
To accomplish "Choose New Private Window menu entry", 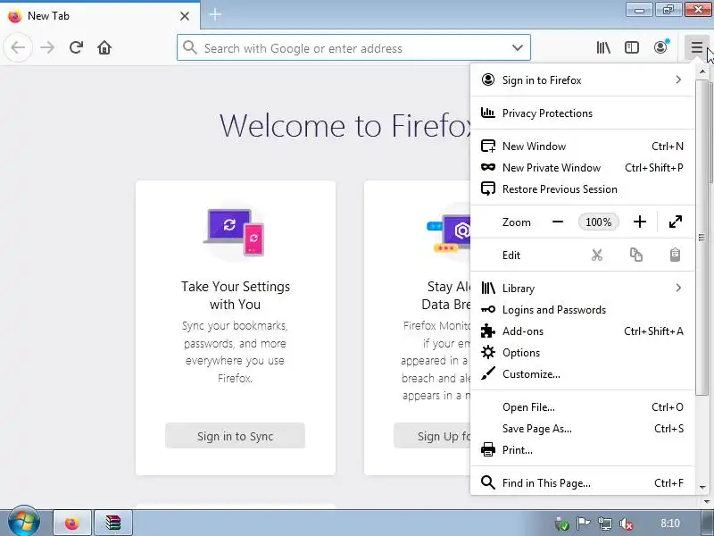I will [x=583, y=168].
